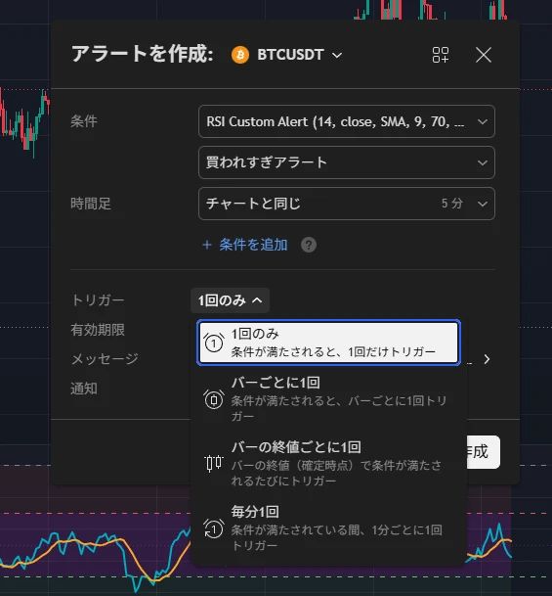
Task: Open the RSI Custom Alert condition dropdown
Action: click(347, 121)
